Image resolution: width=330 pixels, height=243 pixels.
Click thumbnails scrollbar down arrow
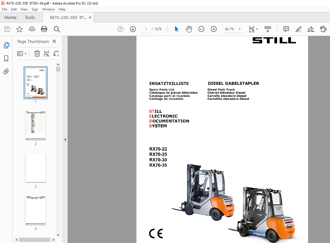tap(58, 235)
